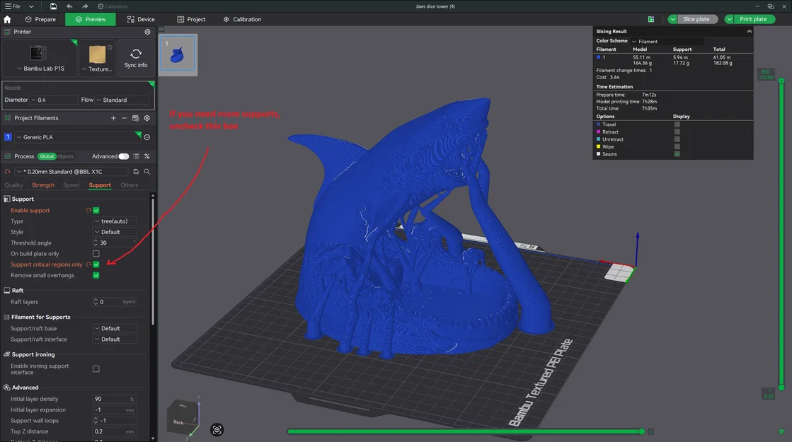The image size is (792, 442).
Task: Click the plate info icon on Texture plate
Action: (110, 47)
